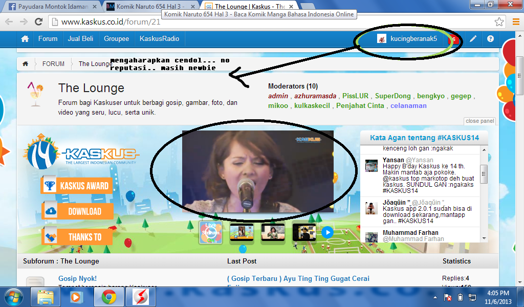Bookmark page with star icon

coord(499,22)
